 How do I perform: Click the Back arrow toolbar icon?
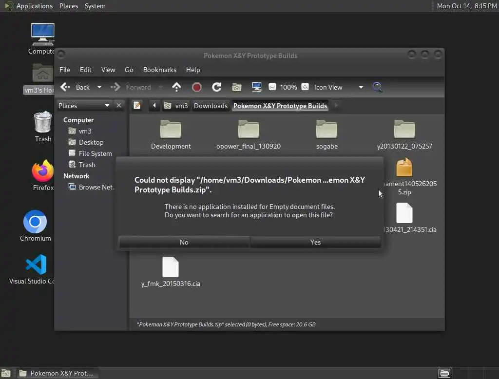coord(65,87)
